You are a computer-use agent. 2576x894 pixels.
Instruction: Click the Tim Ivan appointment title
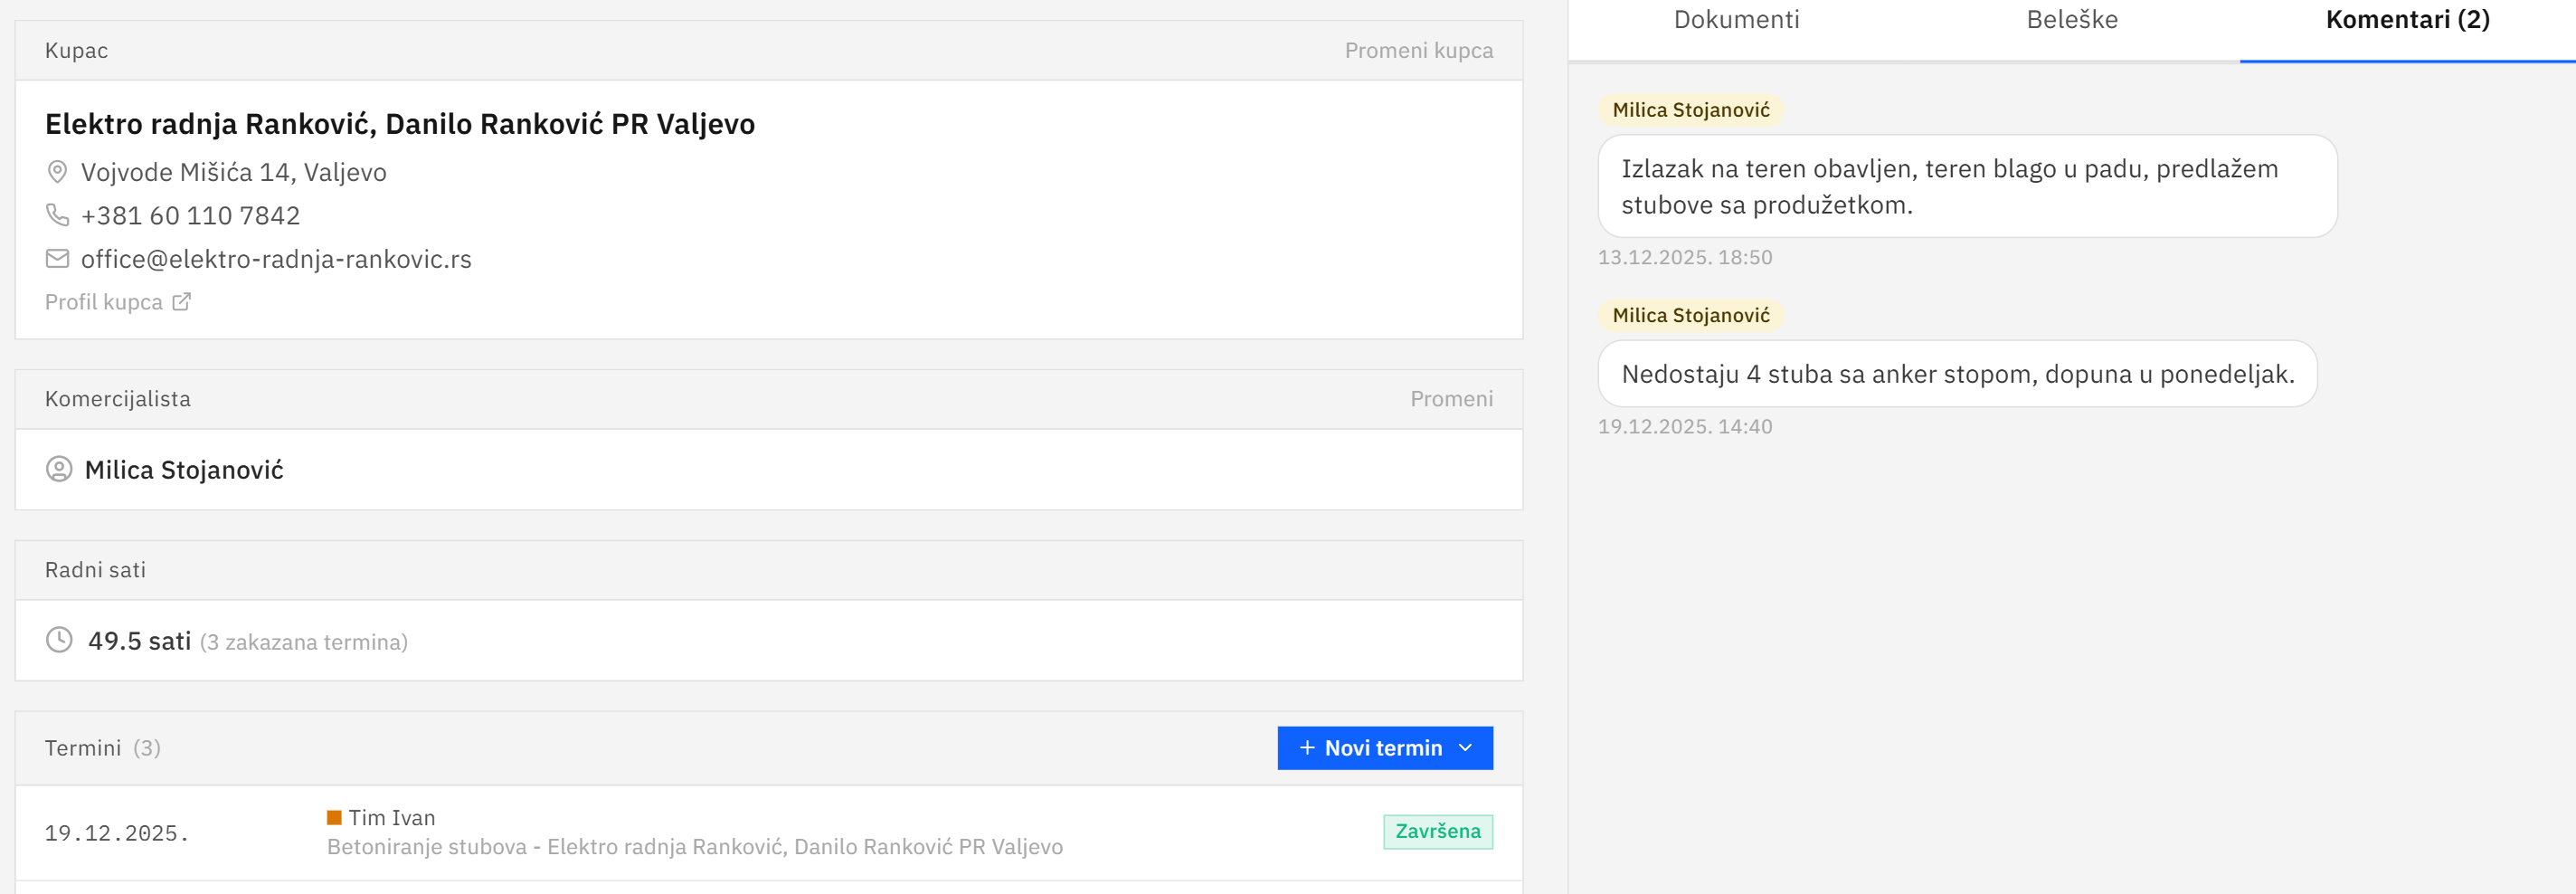[x=391, y=818]
